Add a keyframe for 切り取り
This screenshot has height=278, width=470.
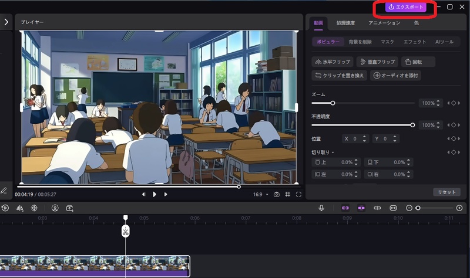click(x=454, y=152)
